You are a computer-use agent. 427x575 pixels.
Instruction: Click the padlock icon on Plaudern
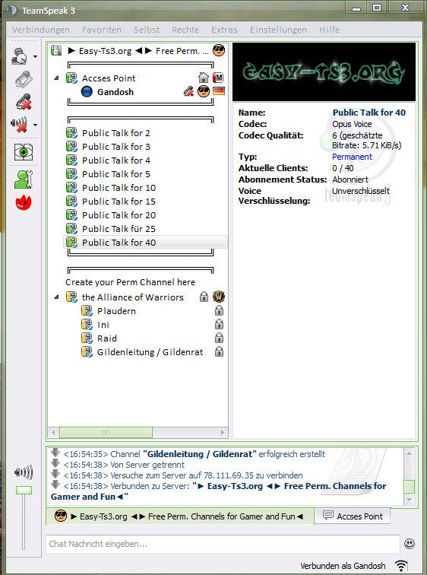coord(219,310)
